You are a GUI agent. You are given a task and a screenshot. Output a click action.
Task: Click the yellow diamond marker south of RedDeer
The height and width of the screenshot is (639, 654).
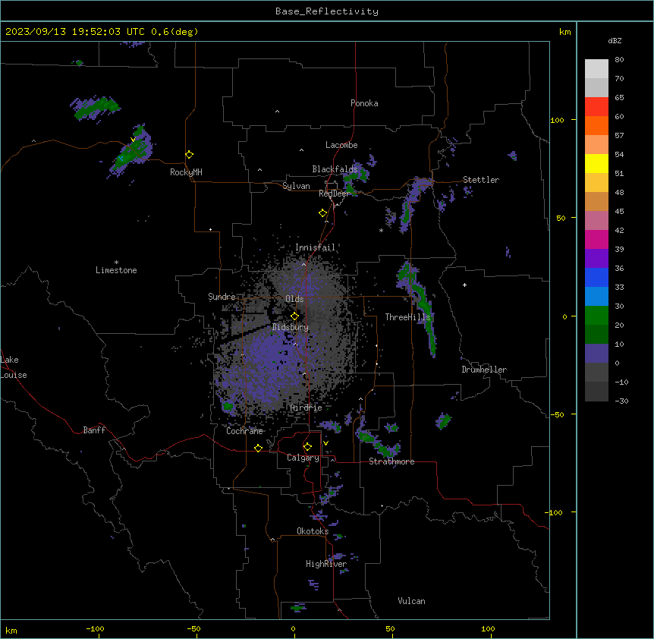[x=323, y=213]
